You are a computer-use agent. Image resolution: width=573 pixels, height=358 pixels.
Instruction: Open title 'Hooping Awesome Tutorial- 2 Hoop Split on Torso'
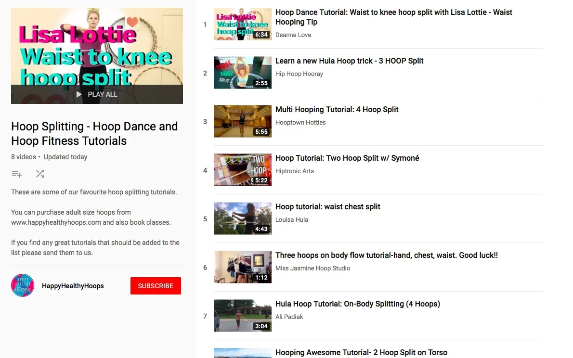tap(361, 353)
